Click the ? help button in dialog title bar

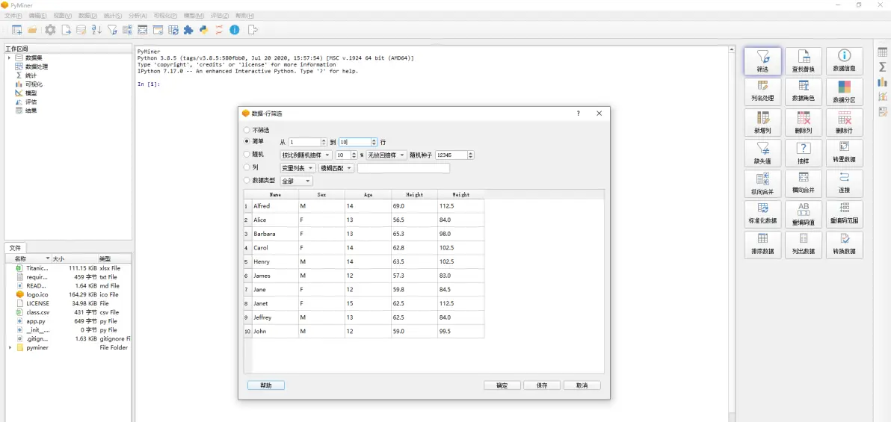pyautogui.click(x=579, y=113)
